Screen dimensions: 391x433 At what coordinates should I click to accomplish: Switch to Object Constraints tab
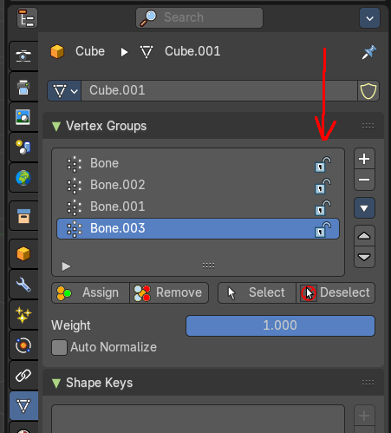23,376
